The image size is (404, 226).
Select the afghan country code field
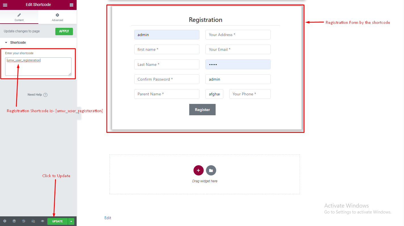click(x=214, y=94)
